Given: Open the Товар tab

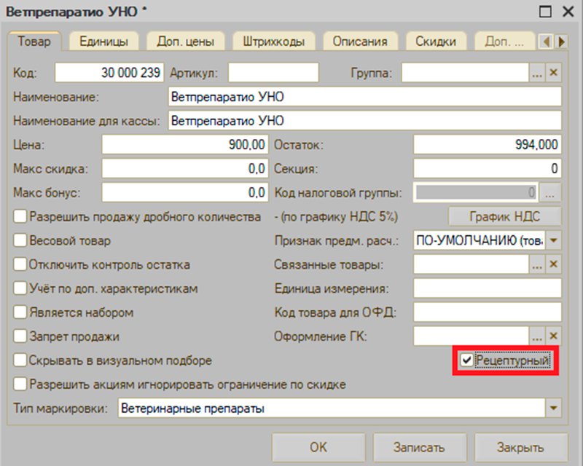Looking at the screenshot, I should click(34, 41).
